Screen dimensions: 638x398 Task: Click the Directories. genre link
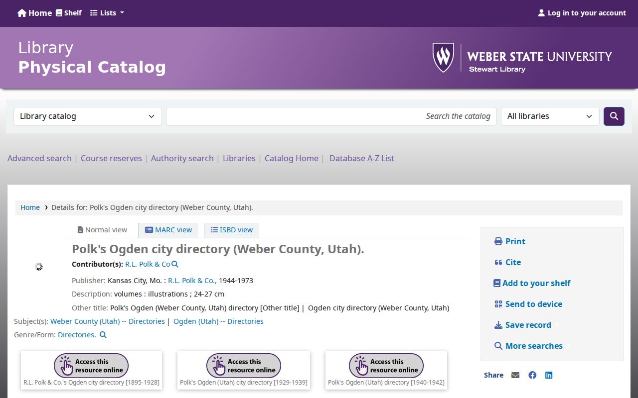pos(77,335)
